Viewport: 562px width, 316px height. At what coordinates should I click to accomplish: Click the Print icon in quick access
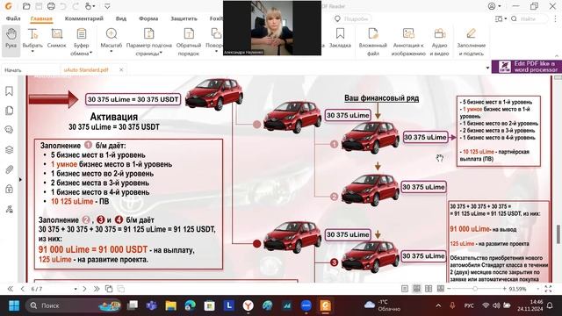click(x=51, y=6)
